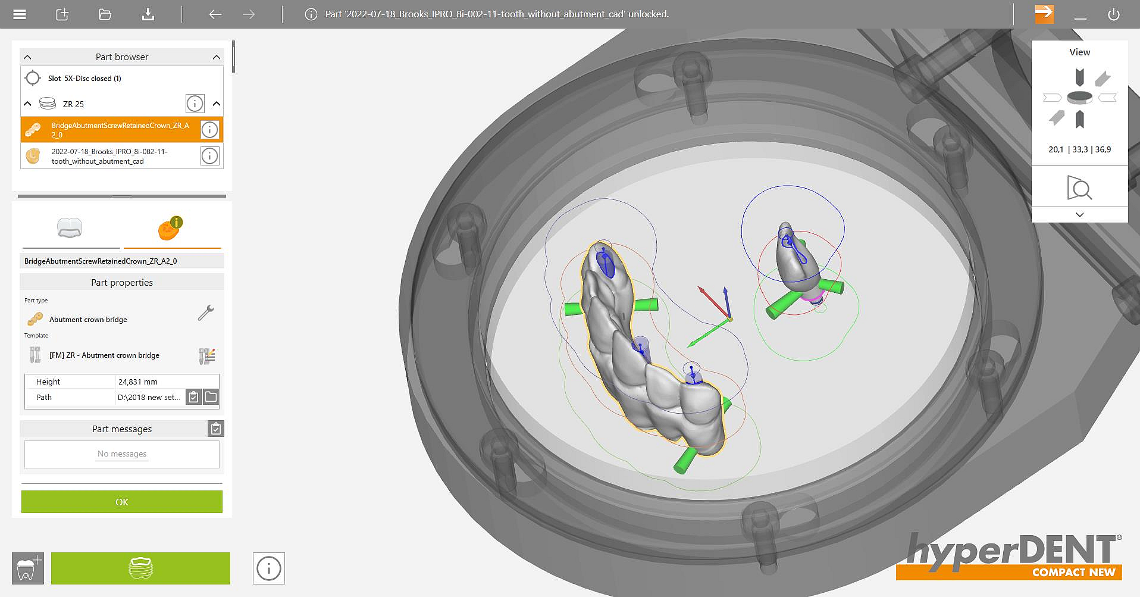Switch to the orange part properties tab
Image resolution: width=1140 pixels, height=597 pixels.
point(172,229)
